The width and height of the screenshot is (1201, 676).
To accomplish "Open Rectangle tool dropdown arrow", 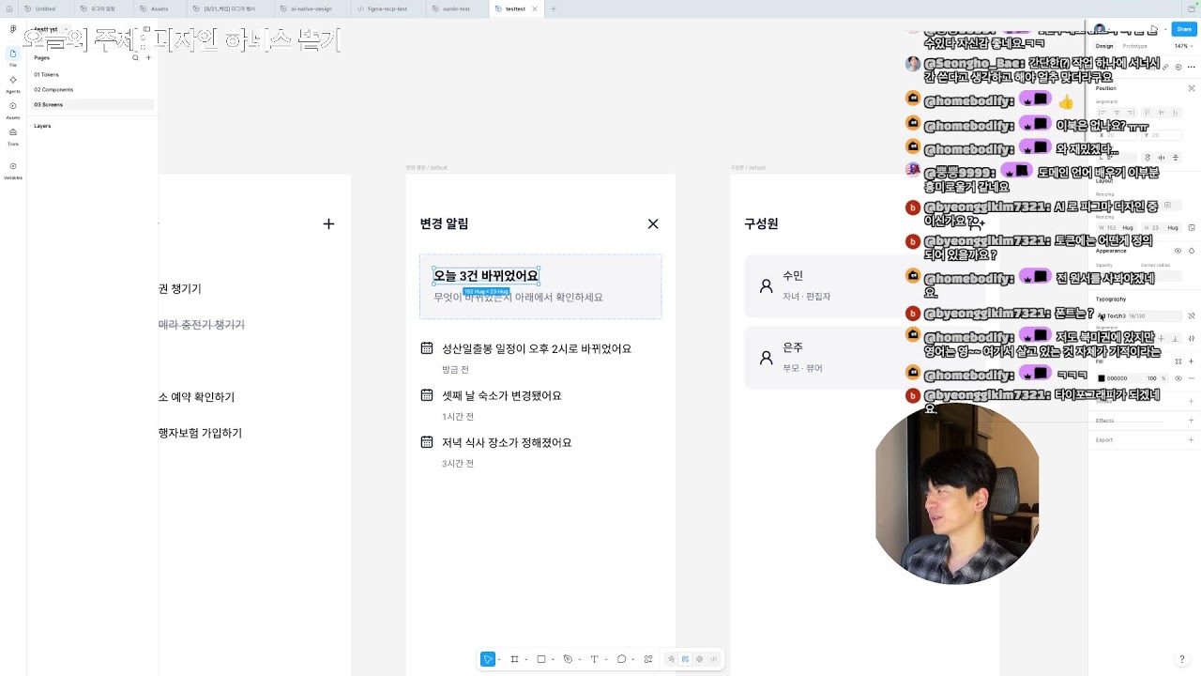I will pyautogui.click(x=553, y=659).
